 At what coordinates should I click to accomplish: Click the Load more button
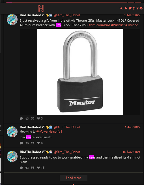click(x=74, y=178)
